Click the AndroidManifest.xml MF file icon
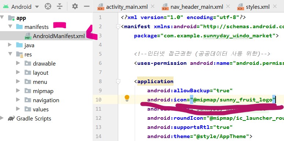Screen dimensions: 284x141 28,36
